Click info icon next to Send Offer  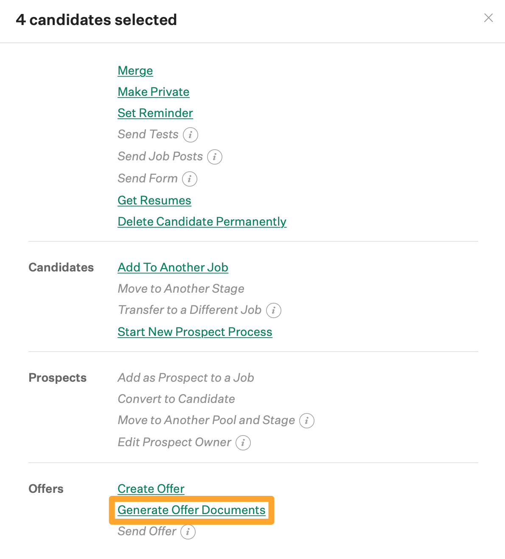click(x=188, y=532)
